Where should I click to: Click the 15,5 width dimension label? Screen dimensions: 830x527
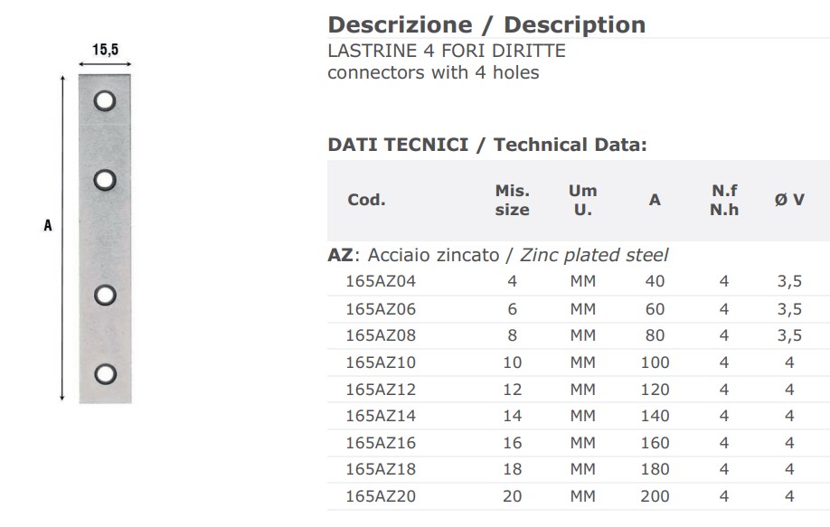click(105, 50)
